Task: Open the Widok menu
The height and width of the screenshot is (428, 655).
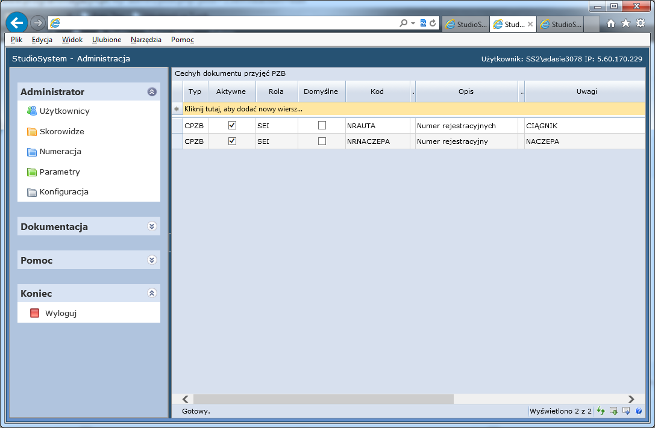Action: [72, 40]
